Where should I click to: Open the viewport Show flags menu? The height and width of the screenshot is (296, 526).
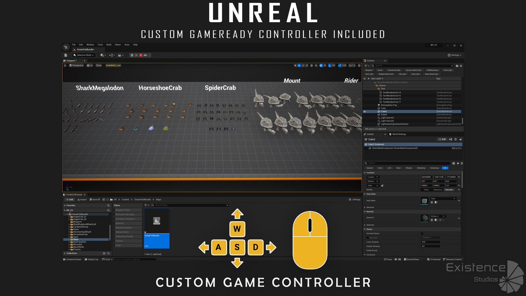(99, 66)
